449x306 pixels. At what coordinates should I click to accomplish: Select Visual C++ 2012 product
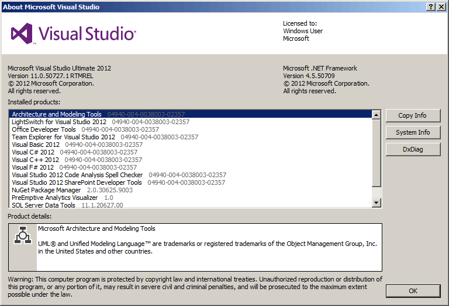click(191, 160)
